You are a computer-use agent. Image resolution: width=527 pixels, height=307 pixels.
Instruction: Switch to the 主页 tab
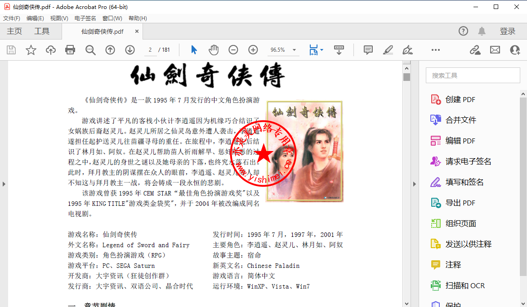coord(14,31)
